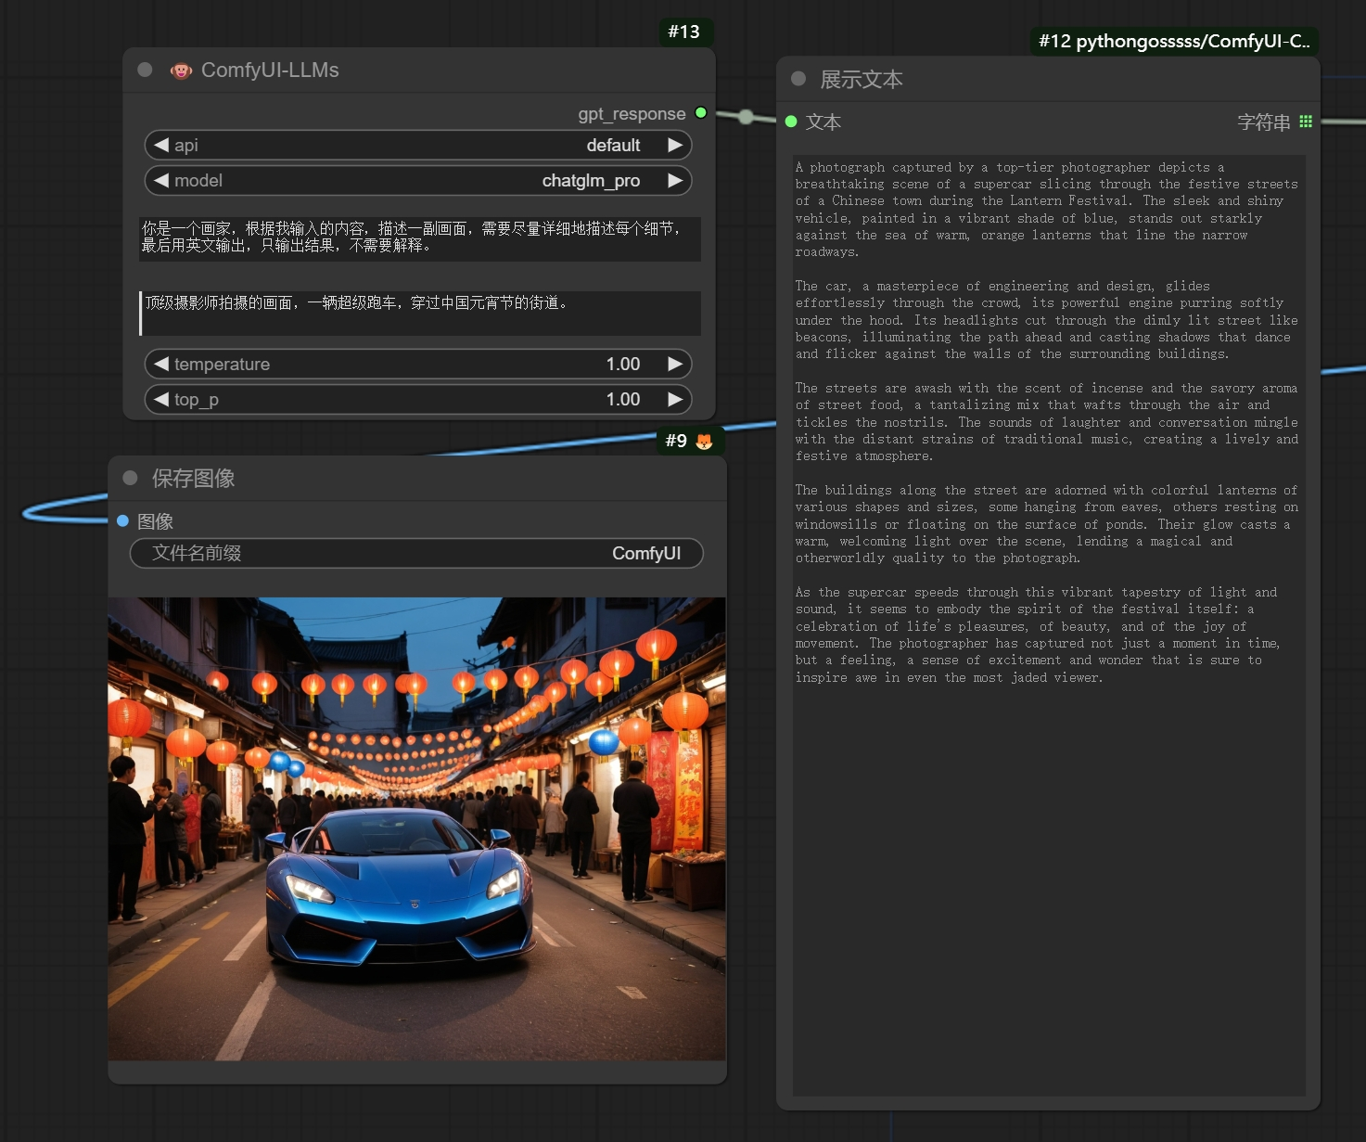Click the 展示文本 node title

(862, 80)
